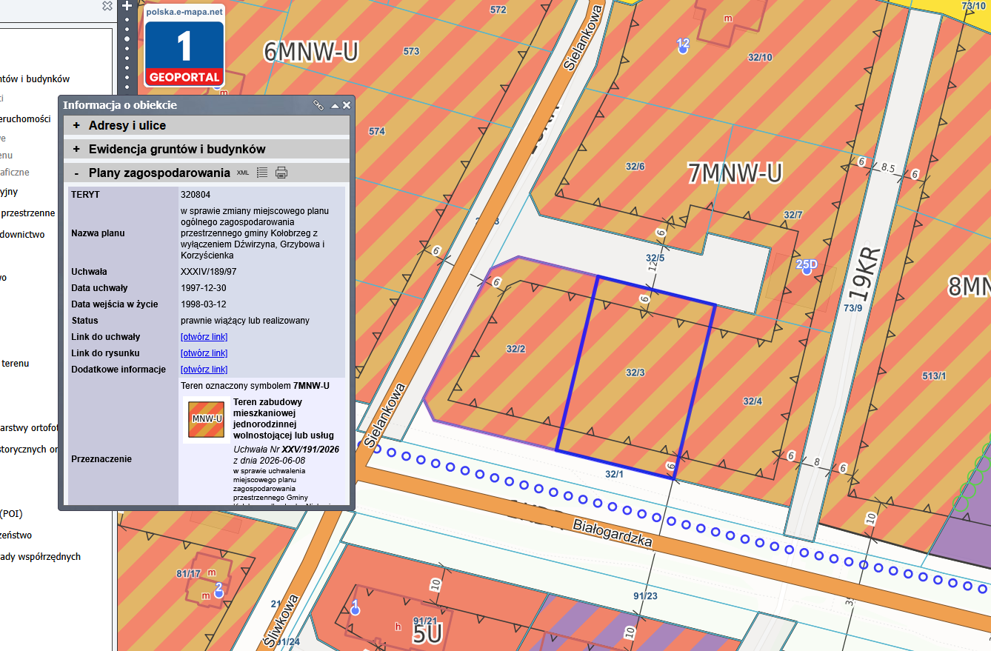
Task: Click Uchwała value XXXIV/189/97
Action: click(209, 272)
